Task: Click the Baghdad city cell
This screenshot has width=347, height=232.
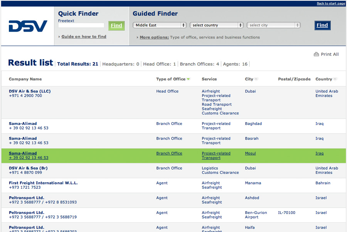Action: (x=253, y=124)
